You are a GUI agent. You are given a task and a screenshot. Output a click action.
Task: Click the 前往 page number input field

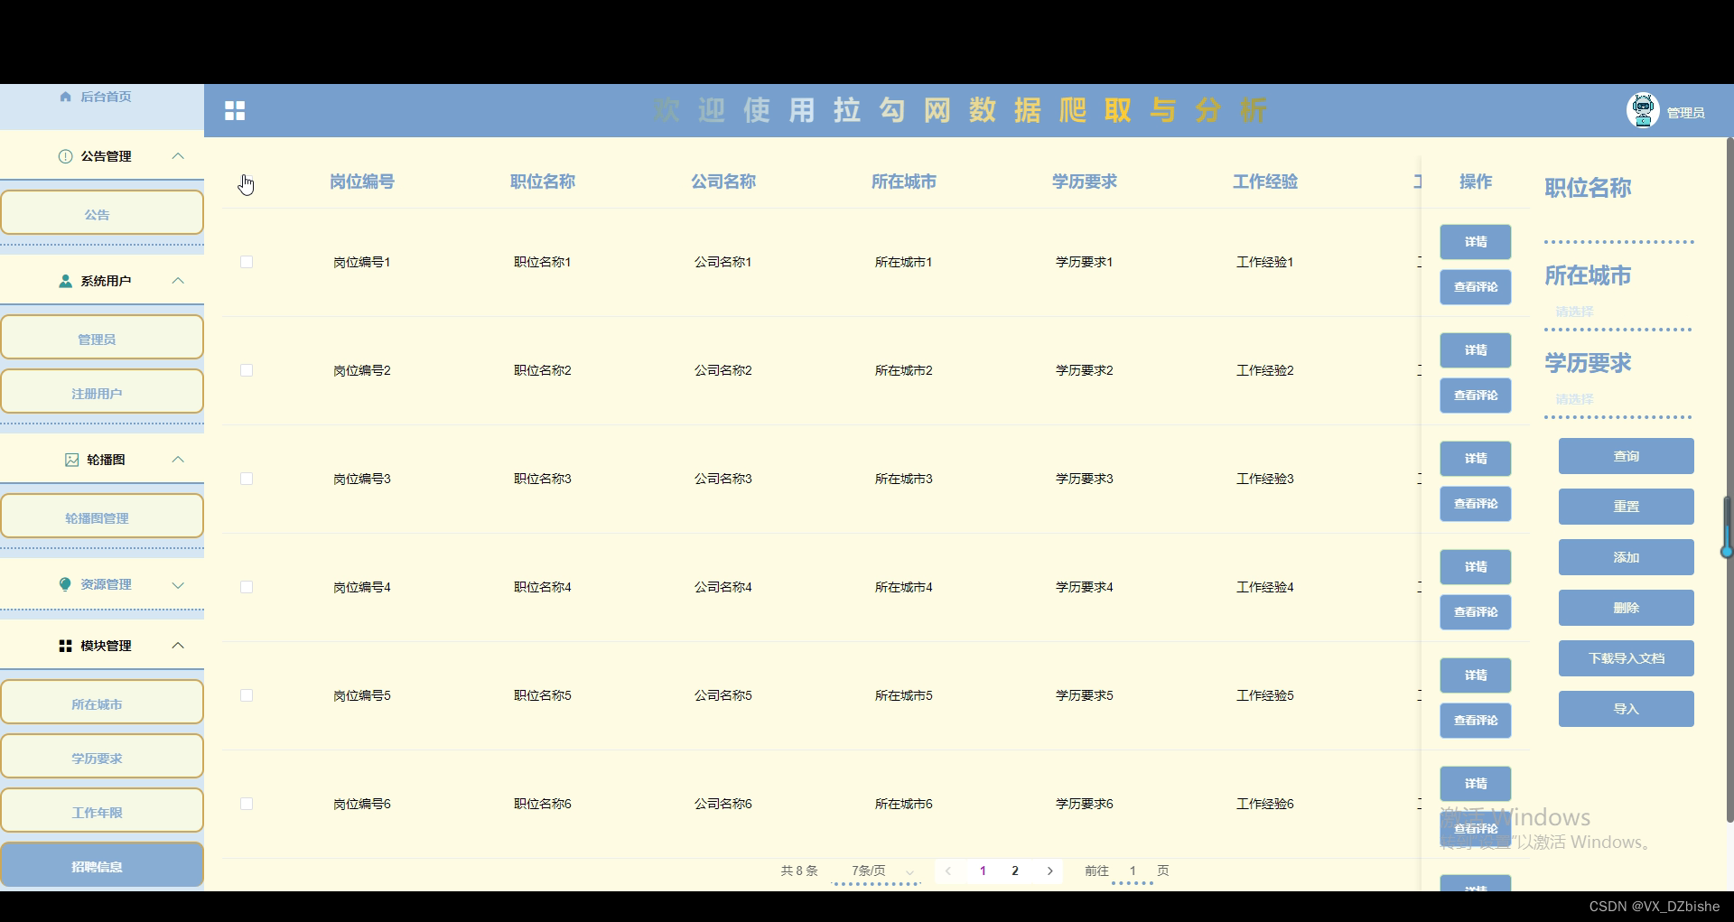(x=1133, y=871)
